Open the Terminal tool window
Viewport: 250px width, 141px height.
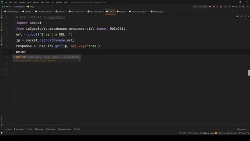39,129
